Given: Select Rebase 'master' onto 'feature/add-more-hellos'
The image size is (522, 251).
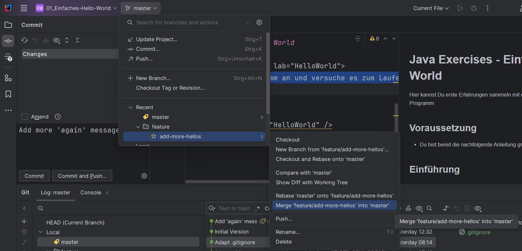Looking at the screenshot, I should tap(334, 196).
